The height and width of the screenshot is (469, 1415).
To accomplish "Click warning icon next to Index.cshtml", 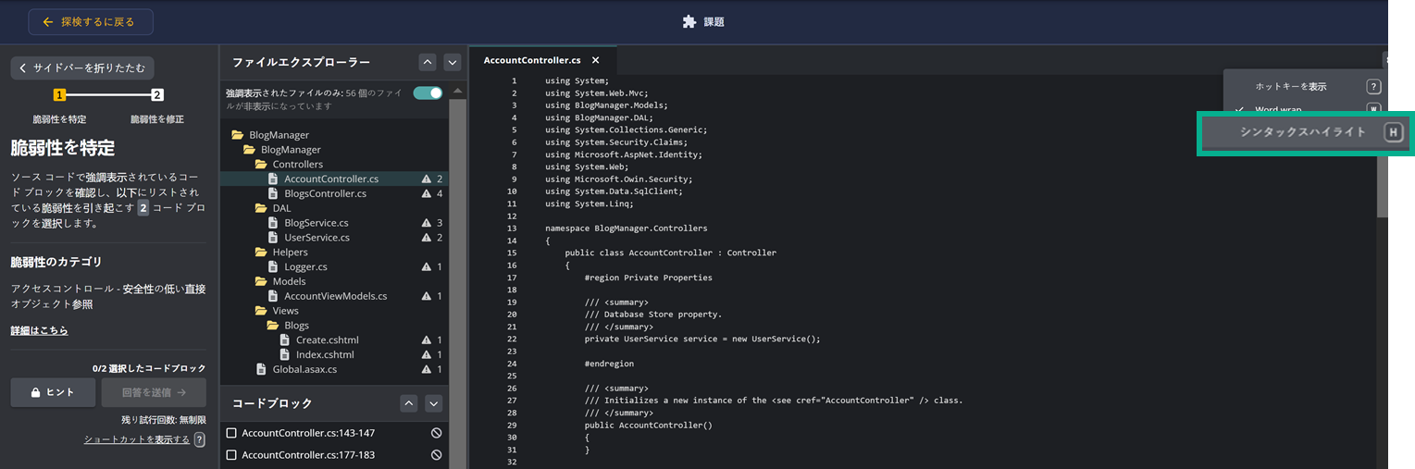I will [x=427, y=355].
